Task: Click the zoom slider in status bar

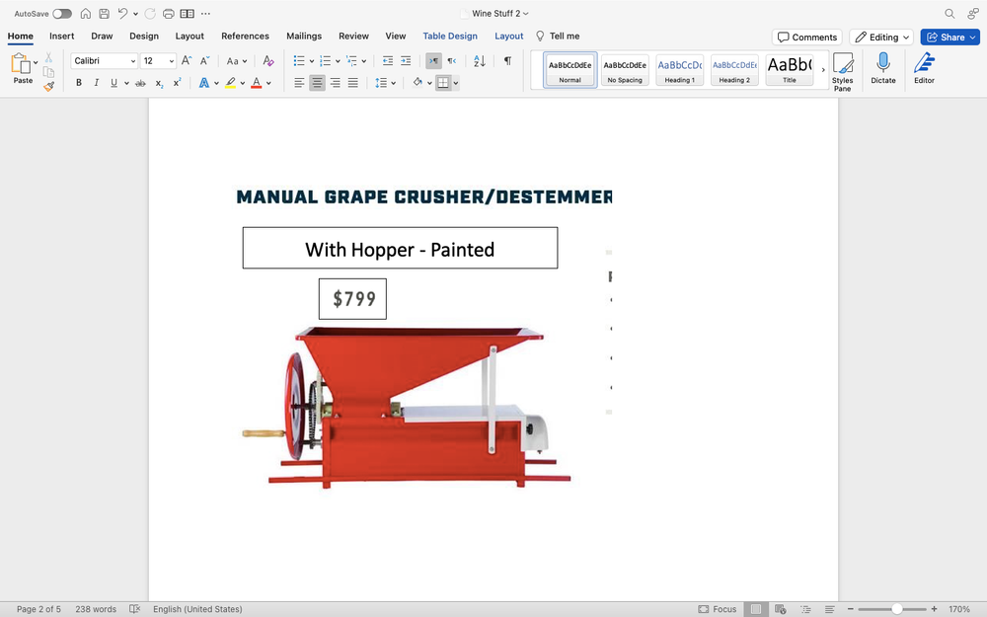Action: pos(896,609)
